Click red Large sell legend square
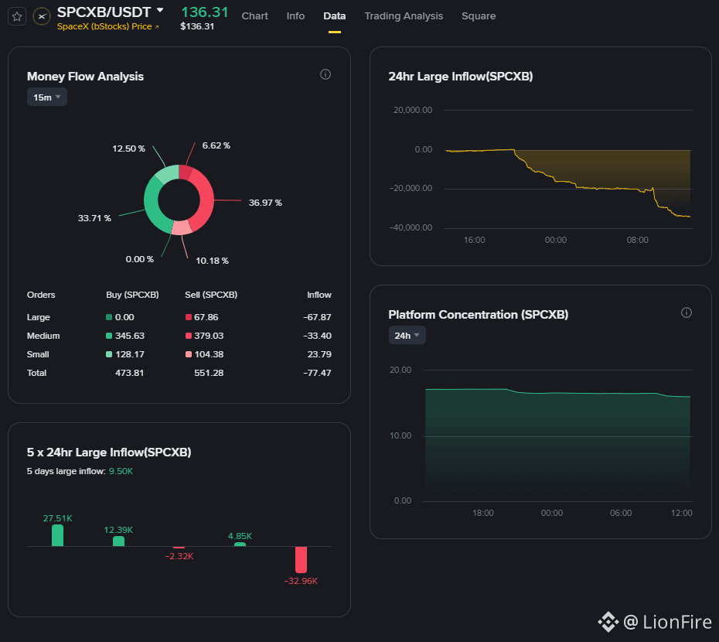 [x=188, y=317]
